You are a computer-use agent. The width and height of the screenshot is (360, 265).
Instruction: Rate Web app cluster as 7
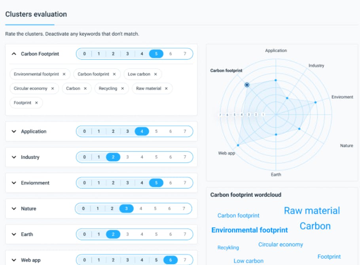coord(185,260)
